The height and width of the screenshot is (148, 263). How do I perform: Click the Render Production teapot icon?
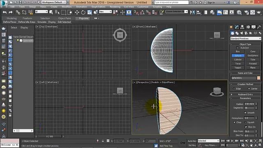pos(259,12)
